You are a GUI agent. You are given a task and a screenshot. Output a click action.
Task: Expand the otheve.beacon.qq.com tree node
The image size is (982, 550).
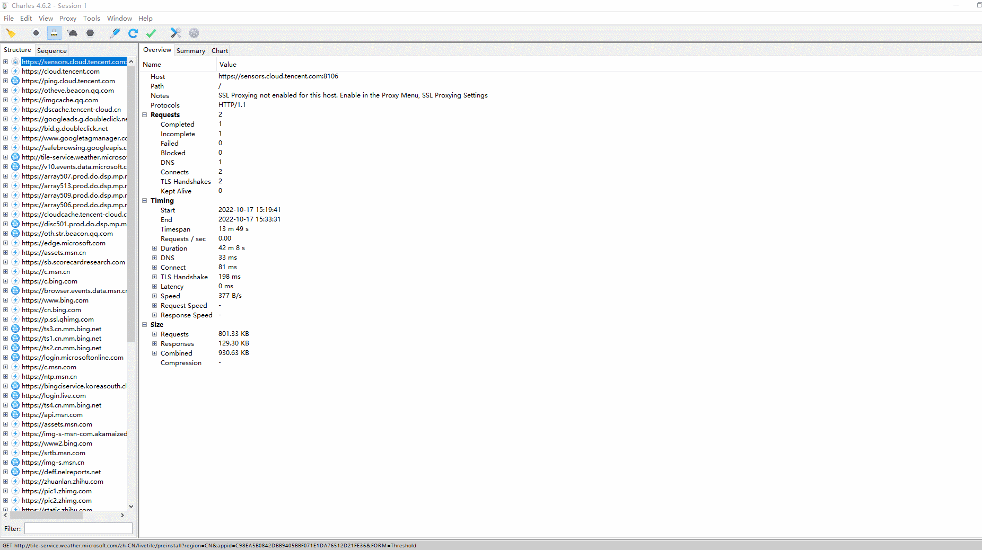tap(5, 91)
